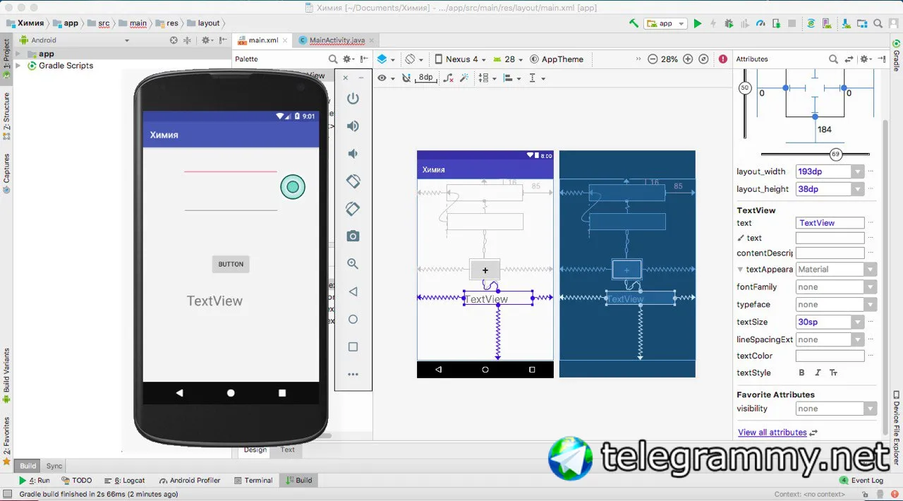This screenshot has height=501, width=903.
Task: Click the horizontal bias slider handle 69
Action: 835,154
